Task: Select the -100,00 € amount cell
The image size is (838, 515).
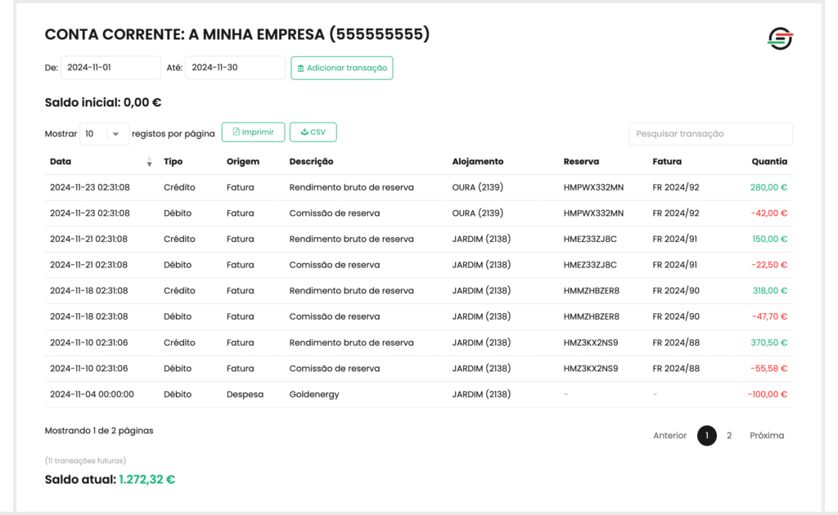Action: click(x=768, y=394)
